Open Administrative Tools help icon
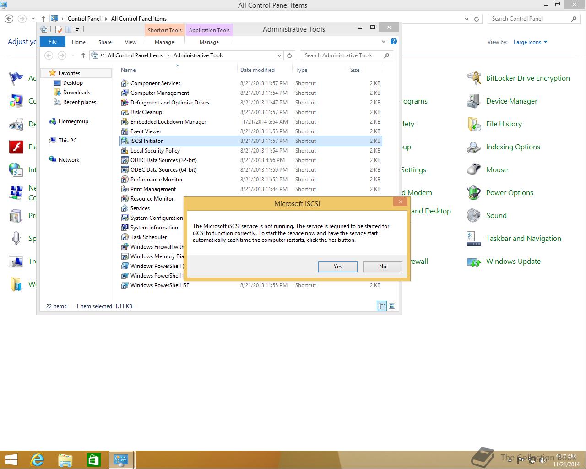 pyautogui.click(x=394, y=41)
